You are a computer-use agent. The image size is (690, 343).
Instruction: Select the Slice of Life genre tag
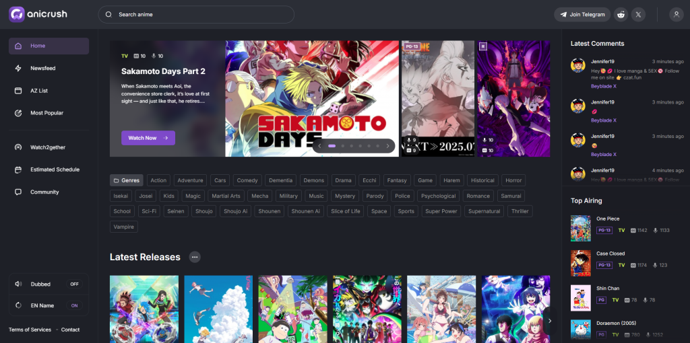point(346,211)
